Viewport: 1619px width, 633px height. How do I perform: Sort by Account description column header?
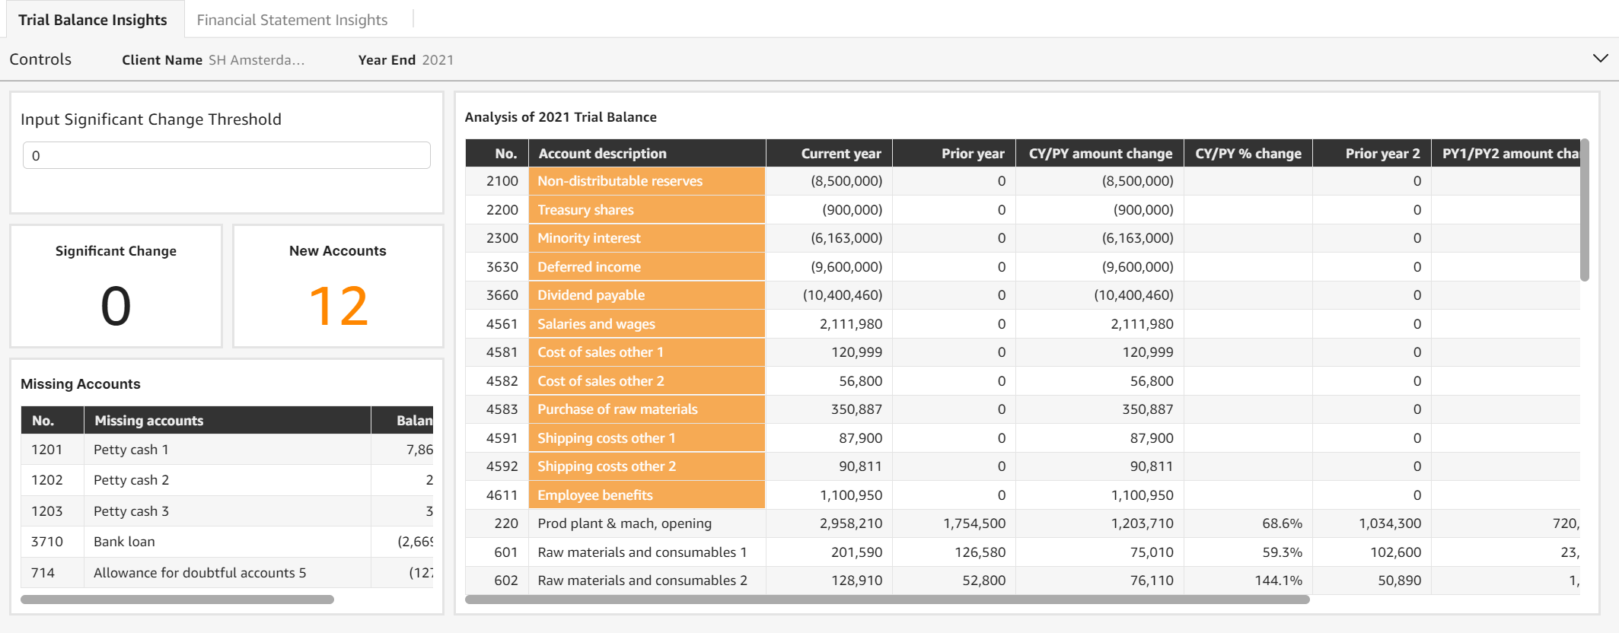tap(602, 154)
